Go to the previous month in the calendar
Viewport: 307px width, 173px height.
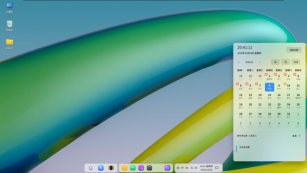pyautogui.click(x=238, y=62)
